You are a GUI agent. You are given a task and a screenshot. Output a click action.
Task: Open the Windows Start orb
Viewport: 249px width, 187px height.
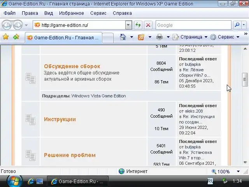tap(14, 181)
